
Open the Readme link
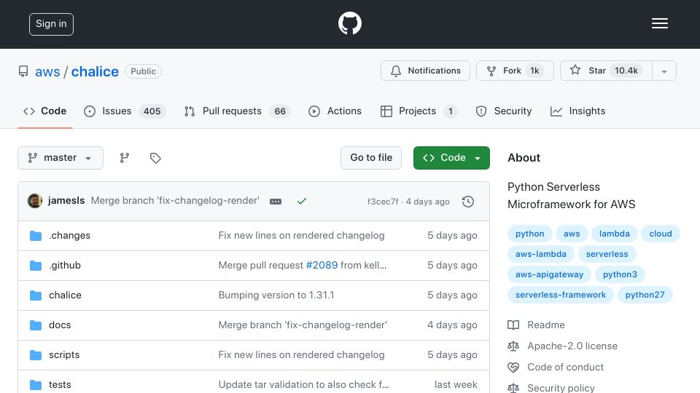[x=536, y=325]
